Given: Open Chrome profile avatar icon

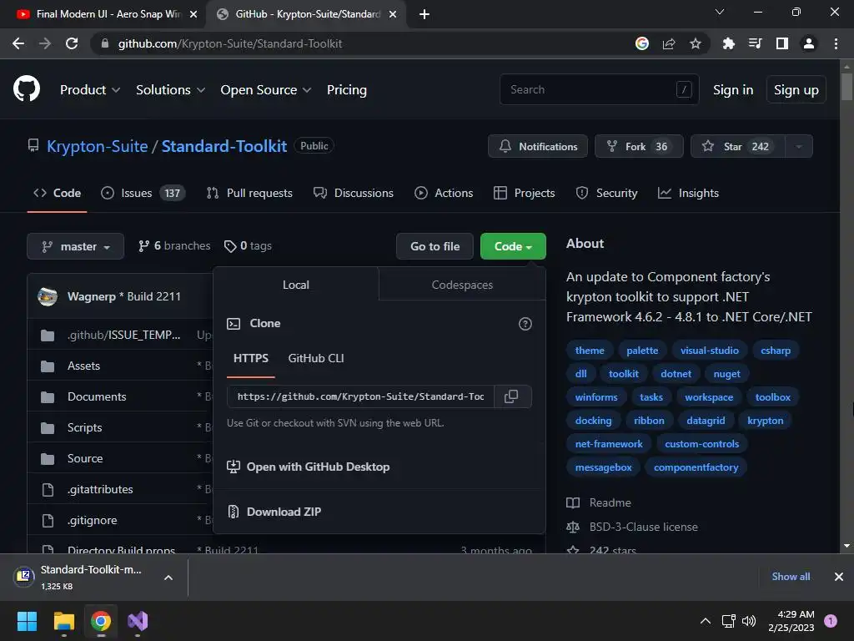Looking at the screenshot, I should pyautogui.click(x=809, y=43).
